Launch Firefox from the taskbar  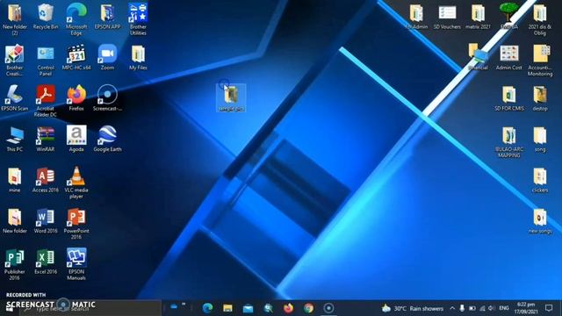coord(288,308)
